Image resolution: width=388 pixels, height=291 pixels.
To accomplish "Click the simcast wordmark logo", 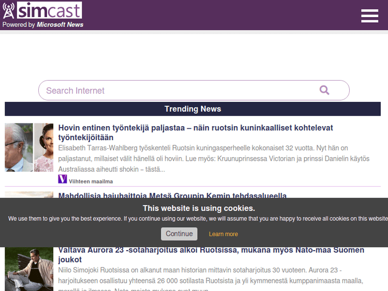I will tap(49, 10).
